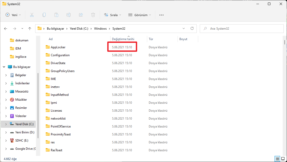Open the Sırala sort dropdown
The width and height of the screenshot is (287, 162).
pos(113,15)
